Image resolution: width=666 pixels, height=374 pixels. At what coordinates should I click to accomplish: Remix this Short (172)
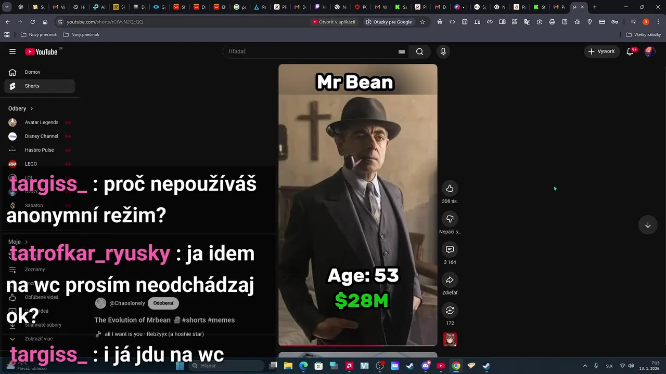click(450, 310)
